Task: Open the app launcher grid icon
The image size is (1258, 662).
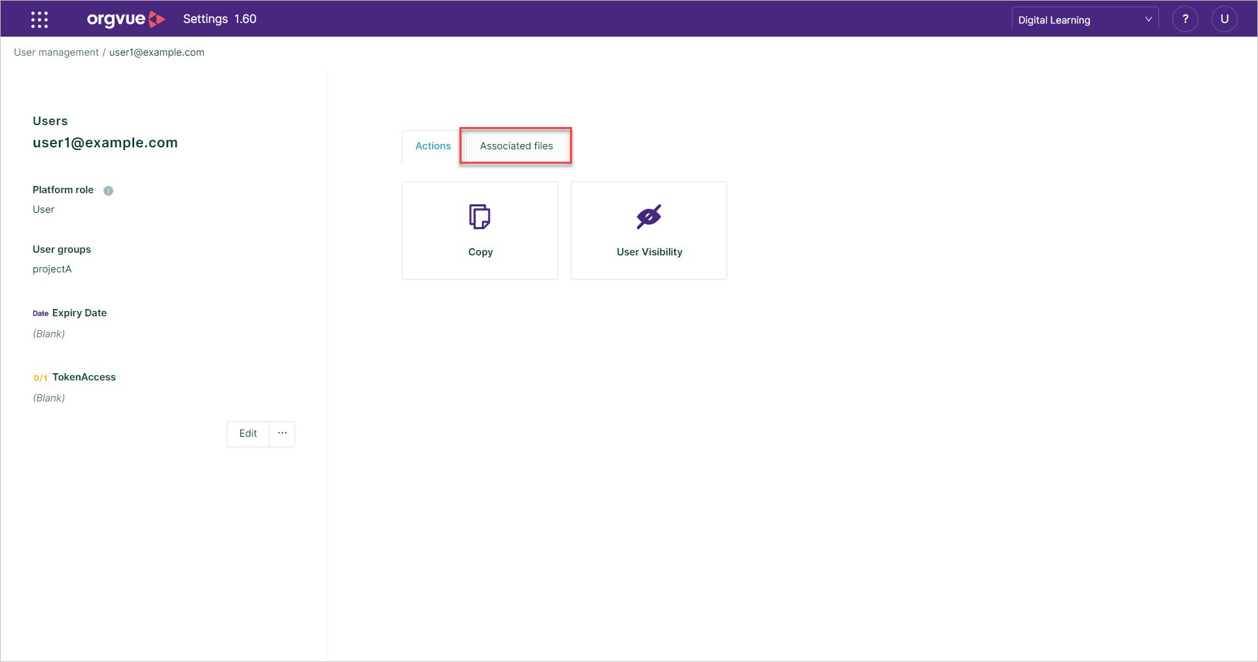Action: 39,20
